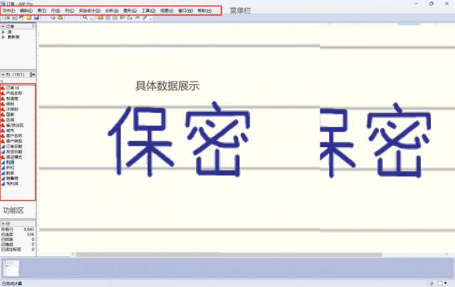This screenshot has width=455, height=287.
Task: Open the 列 panel red triangle menu
Action: [x=3, y=74]
